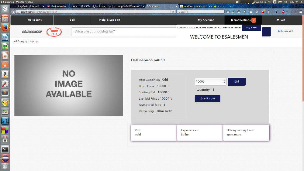Image resolution: width=304 pixels, height=171 pixels.
Task: Expand dropdown next to the grey trash-can icon
Action: point(272,12)
